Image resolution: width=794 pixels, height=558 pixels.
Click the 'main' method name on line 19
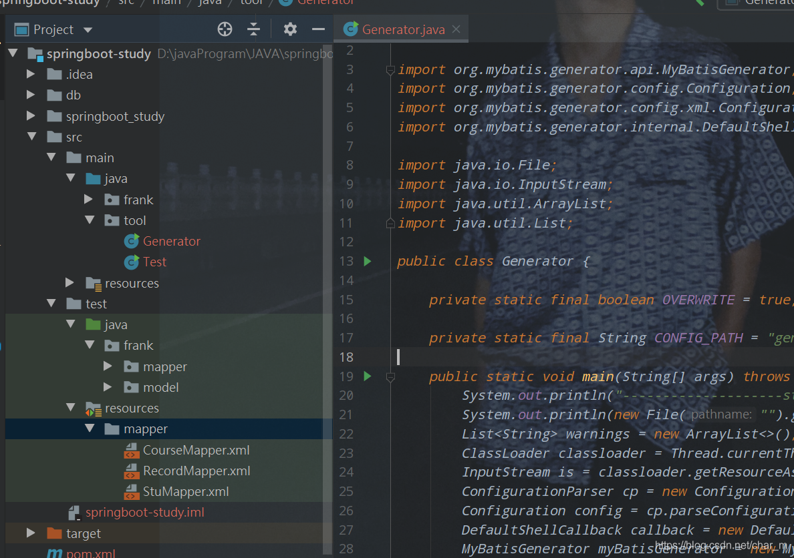(x=598, y=376)
